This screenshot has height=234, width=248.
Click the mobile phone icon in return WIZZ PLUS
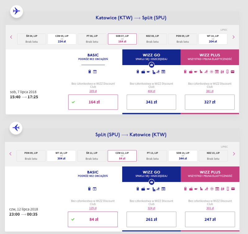tap(227, 189)
